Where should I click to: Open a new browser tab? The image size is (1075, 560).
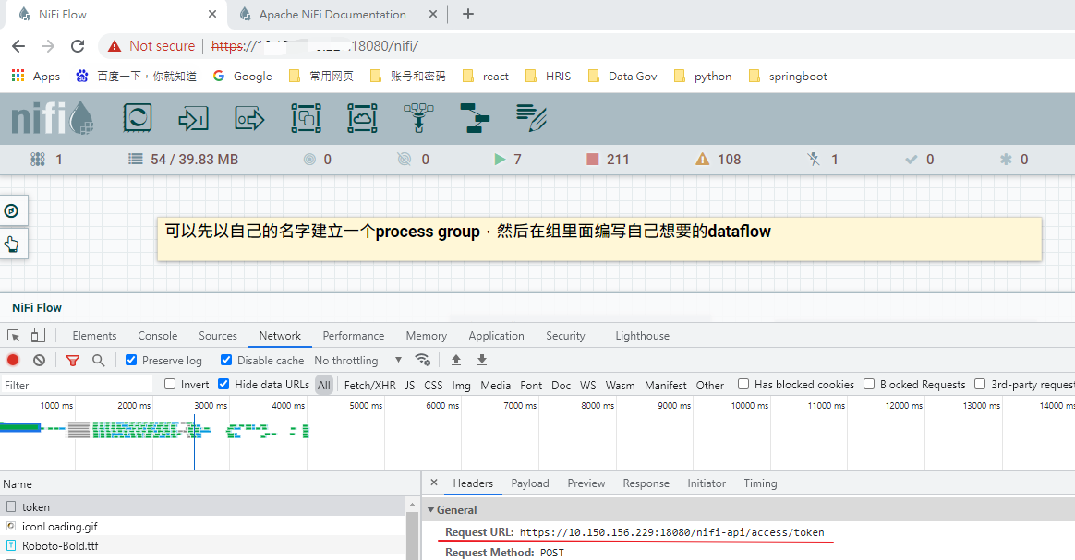pyautogui.click(x=468, y=14)
